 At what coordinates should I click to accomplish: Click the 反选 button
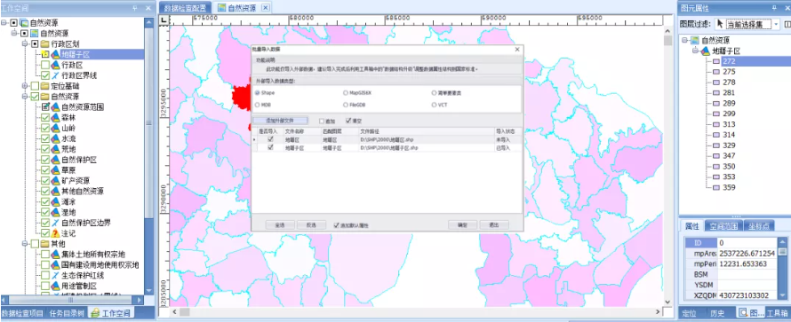click(311, 225)
